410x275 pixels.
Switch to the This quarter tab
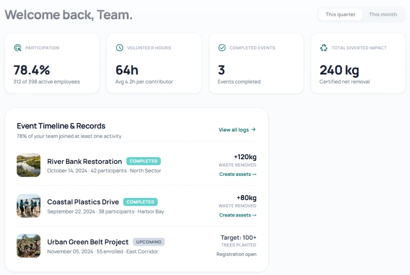(340, 14)
